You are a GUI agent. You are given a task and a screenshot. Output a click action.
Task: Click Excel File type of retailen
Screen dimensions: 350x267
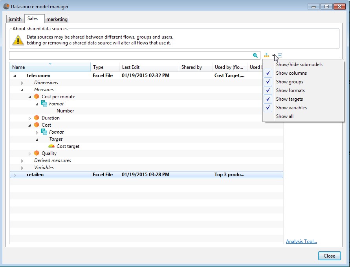coord(103,175)
